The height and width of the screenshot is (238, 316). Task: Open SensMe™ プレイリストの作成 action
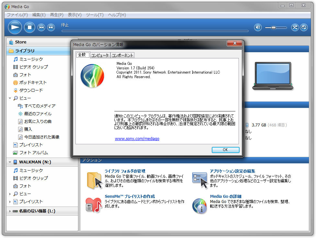(x=130, y=196)
